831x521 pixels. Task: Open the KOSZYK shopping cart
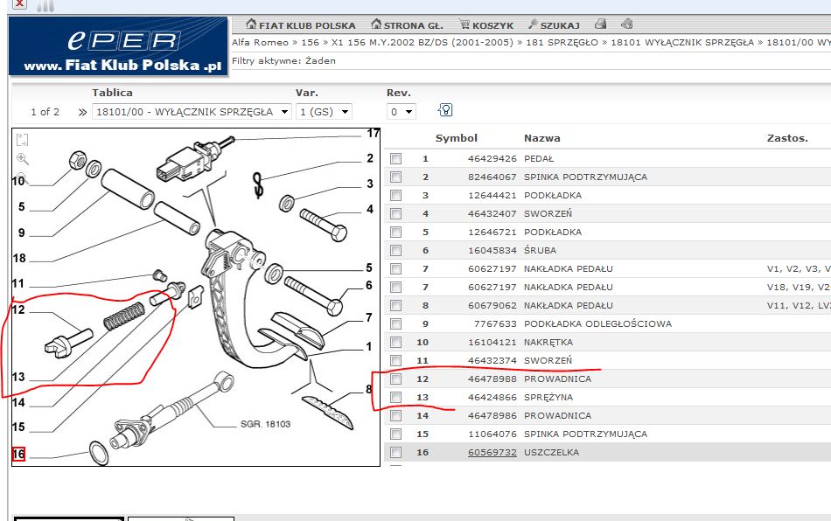tap(486, 24)
